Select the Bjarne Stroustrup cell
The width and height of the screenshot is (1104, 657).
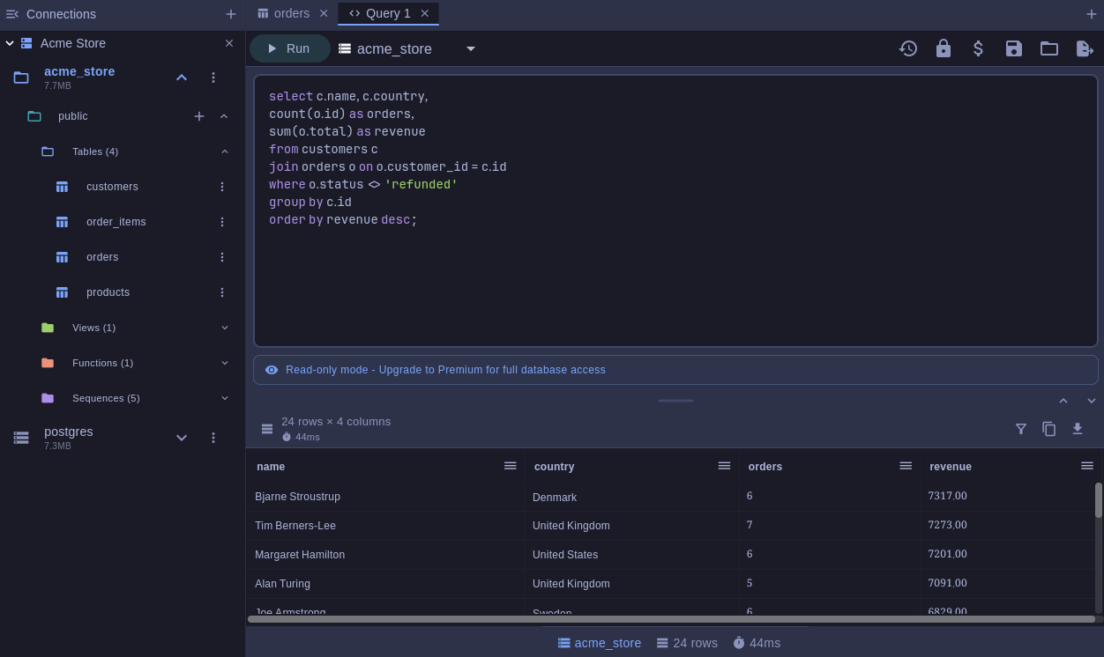point(386,497)
